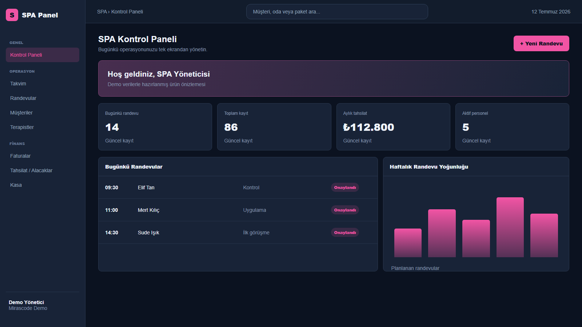Click the Yeni Randevu button
The image size is (582, 327).
tap(541, 44)
